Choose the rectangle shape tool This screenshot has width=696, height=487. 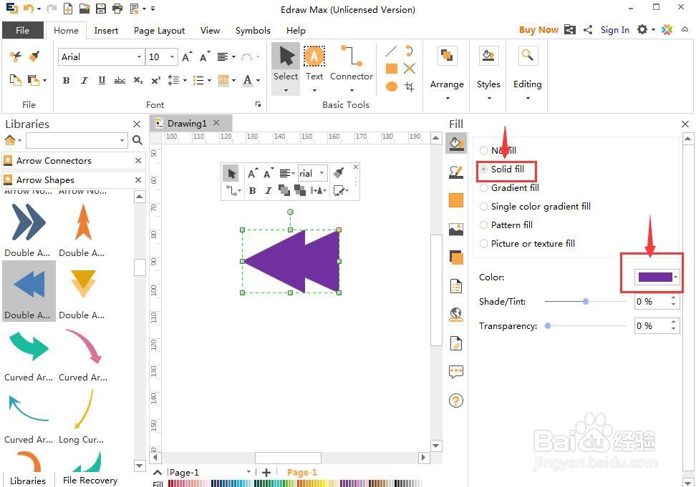pyautogui.click(x=391, y=69)
